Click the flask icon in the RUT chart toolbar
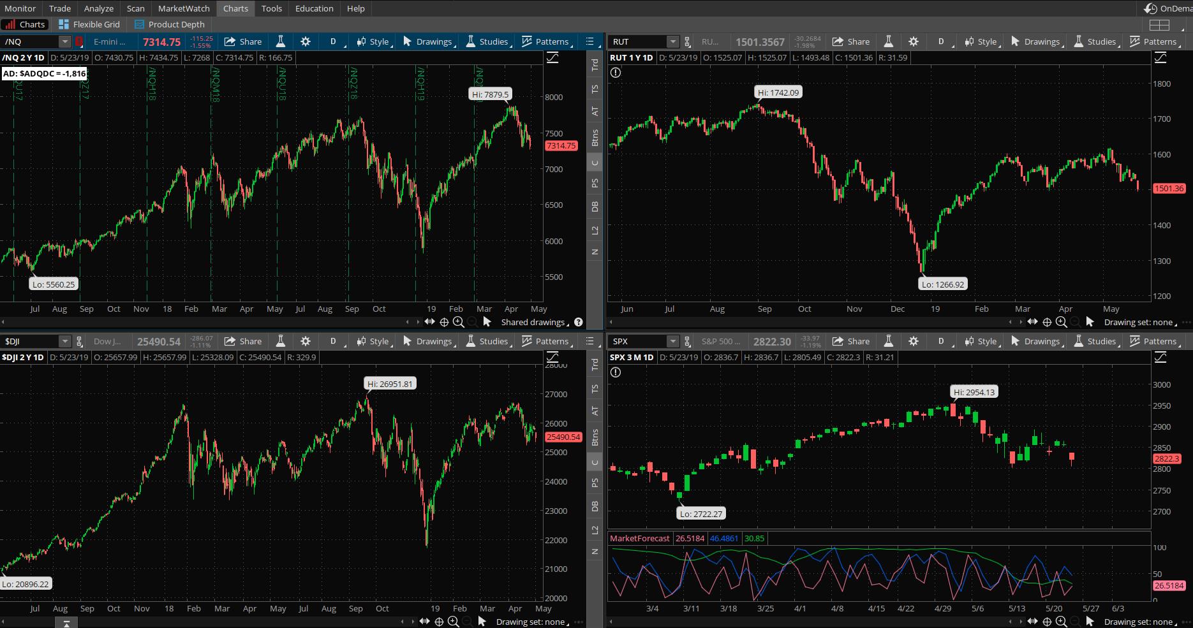 (888, 41)
